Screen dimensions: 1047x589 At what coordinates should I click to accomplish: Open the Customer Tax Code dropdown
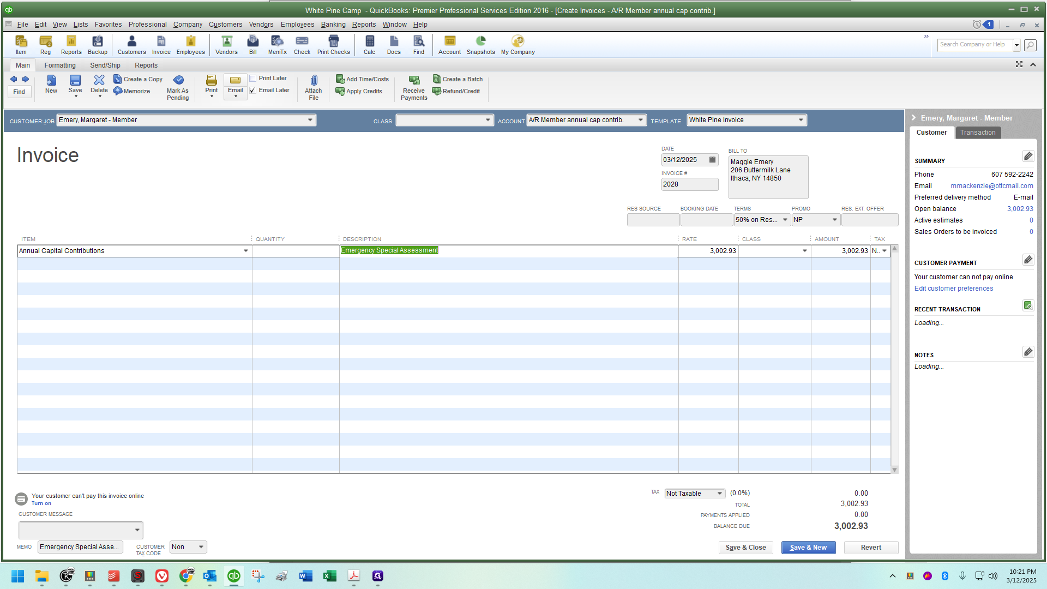(x=201, y=547)
